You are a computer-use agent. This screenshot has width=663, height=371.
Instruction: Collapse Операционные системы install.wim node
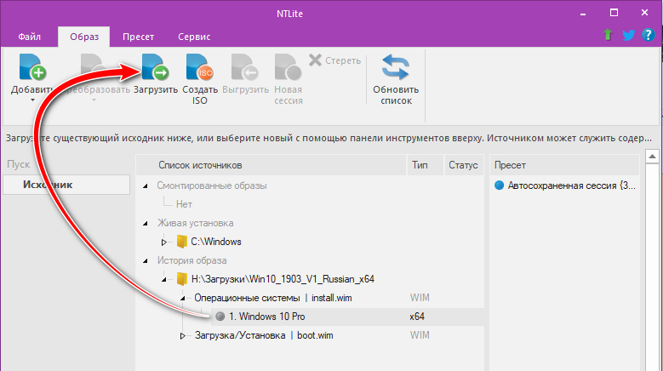coord(183,298)
